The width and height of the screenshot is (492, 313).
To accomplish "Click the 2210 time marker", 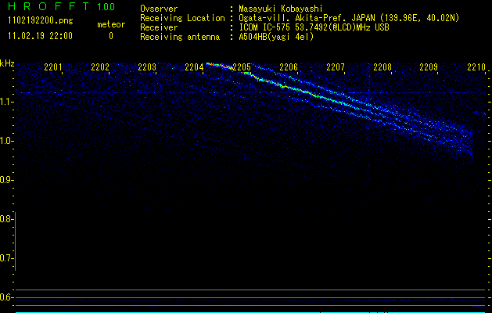I will [x=476, y=67].
